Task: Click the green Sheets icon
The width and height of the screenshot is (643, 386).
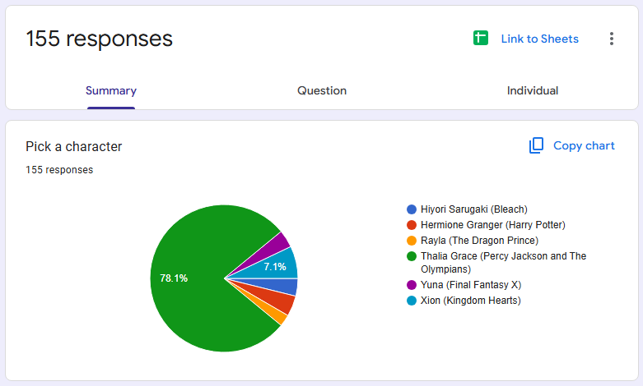Action: [481, 38]
